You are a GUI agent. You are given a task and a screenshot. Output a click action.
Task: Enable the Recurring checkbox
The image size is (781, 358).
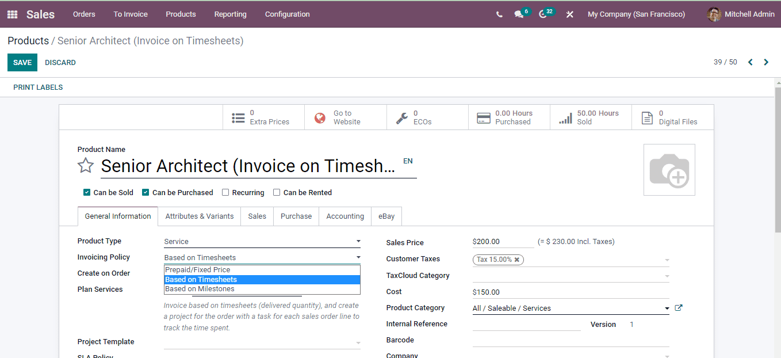225,192
